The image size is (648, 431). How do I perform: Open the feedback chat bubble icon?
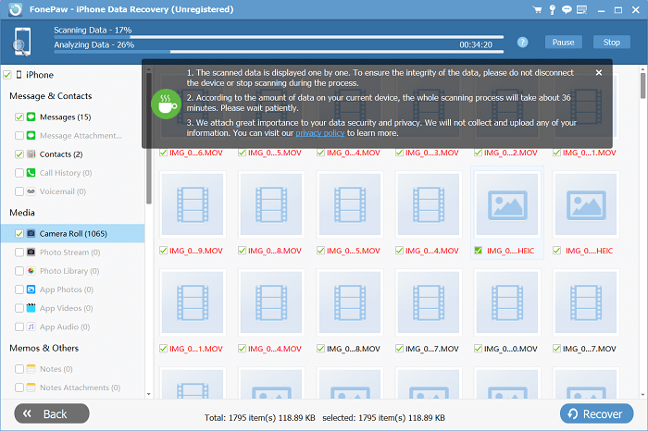[x=567, y=9]
